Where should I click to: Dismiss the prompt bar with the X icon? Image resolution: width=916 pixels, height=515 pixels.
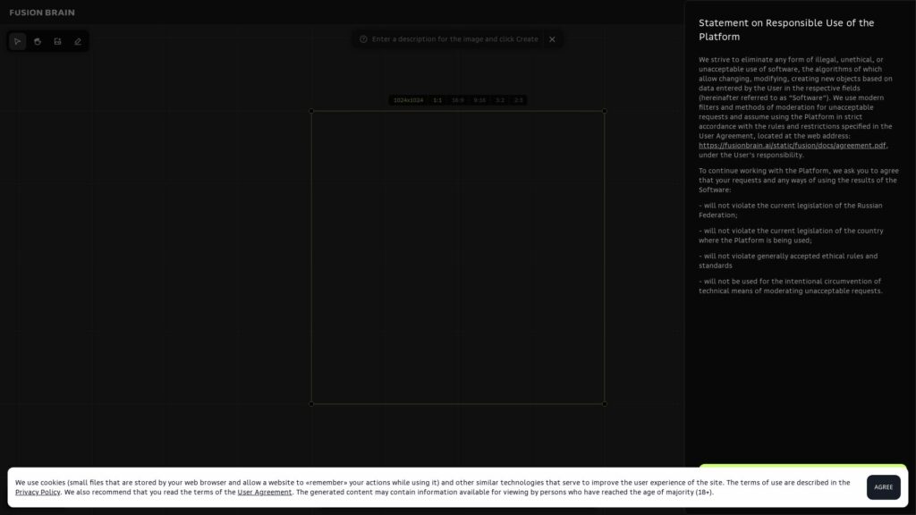pos(552,39)
